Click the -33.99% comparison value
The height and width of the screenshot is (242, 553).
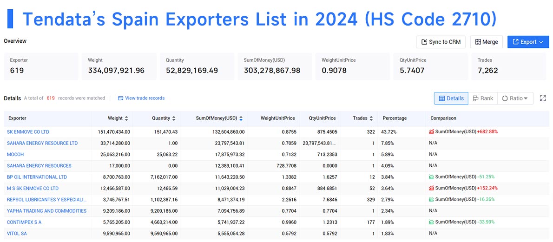486,222
